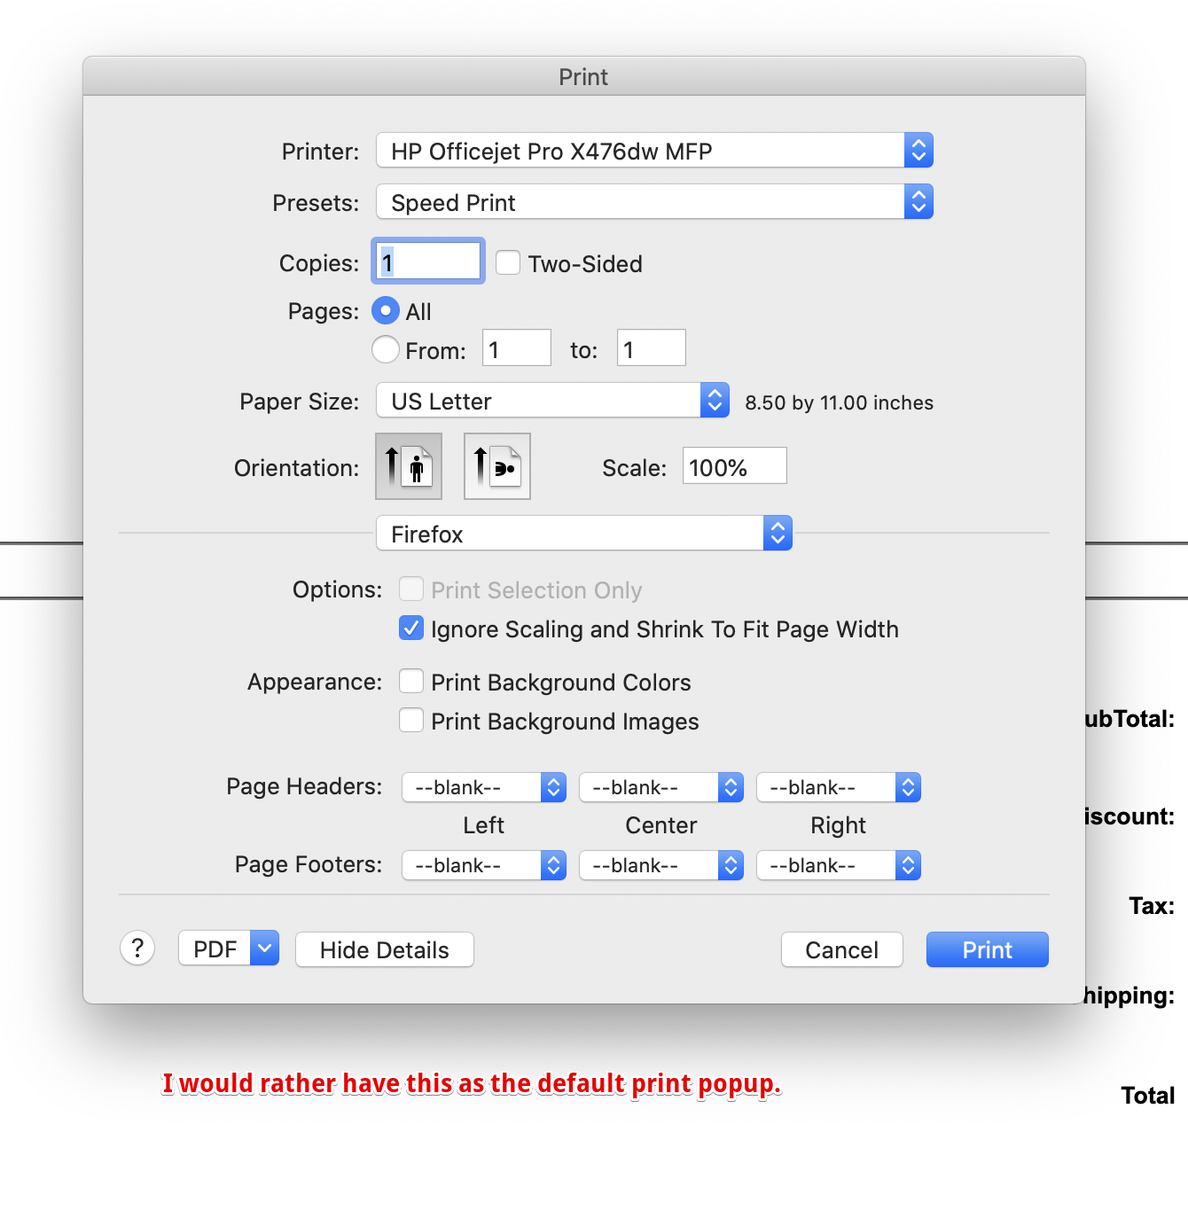Open the PDF arrow menu
1188x1218 pixels.
264,949
